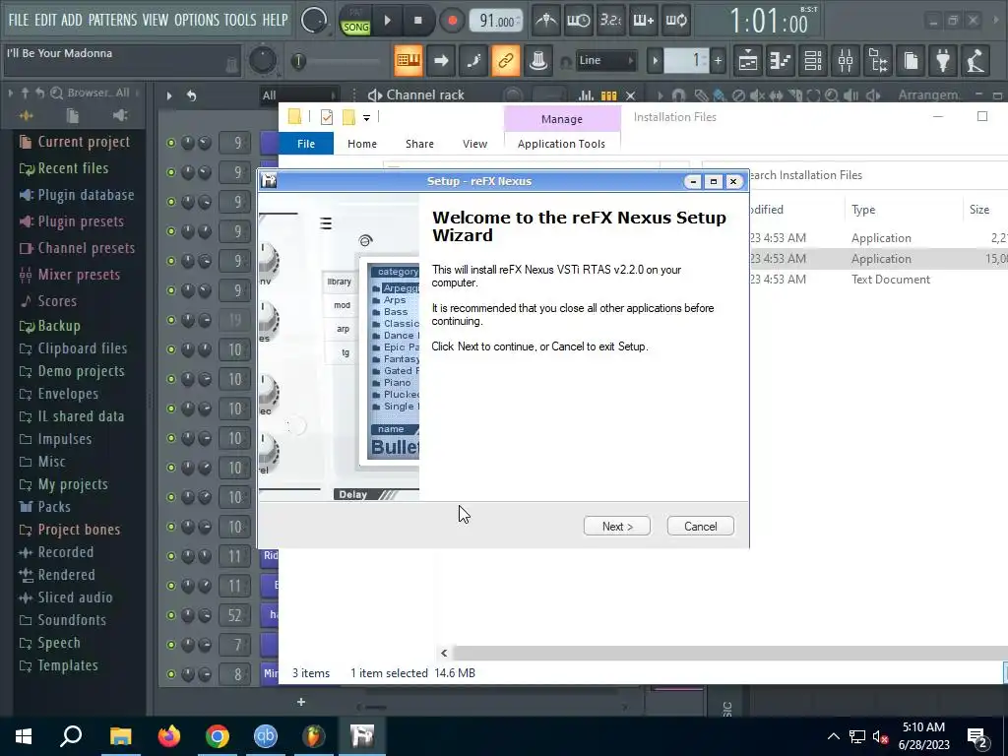The image size is (1008, 756).
Task: Open the Browser options arrow menu
Action: click(x=10, y=93)
